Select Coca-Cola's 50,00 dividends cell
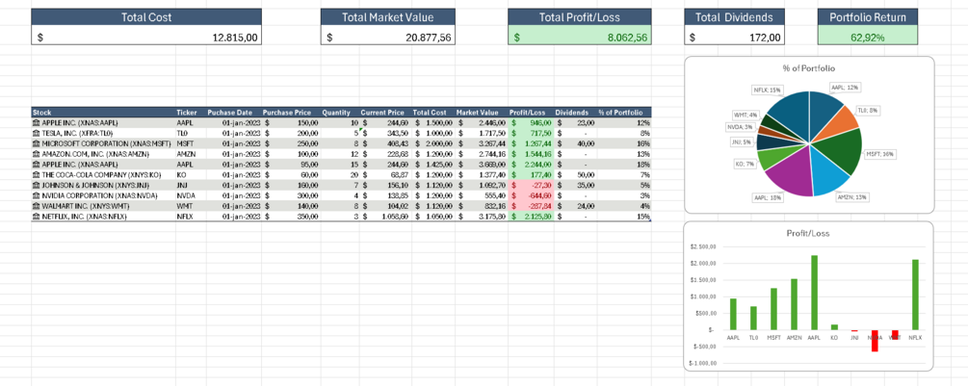The width and height of the screenshot is (968, 386). (575, 174)
